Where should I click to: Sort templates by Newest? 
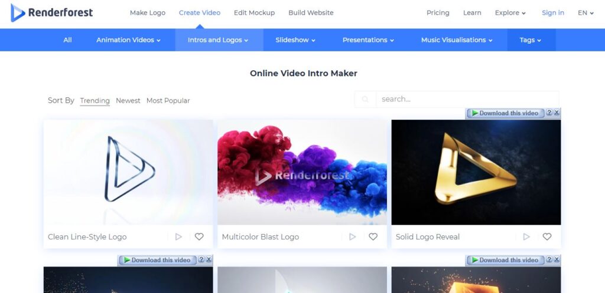tap(128, 100)
